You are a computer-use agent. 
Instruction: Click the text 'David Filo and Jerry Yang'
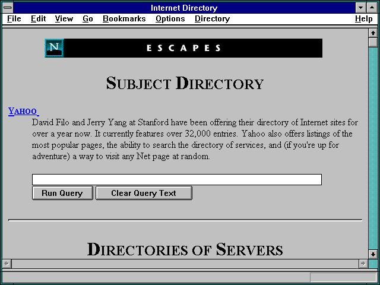coord(79,122)
